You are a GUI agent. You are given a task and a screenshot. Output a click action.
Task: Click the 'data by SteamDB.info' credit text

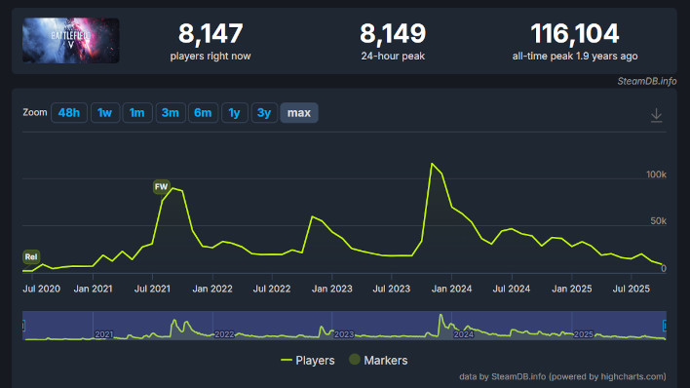point(562,376)
